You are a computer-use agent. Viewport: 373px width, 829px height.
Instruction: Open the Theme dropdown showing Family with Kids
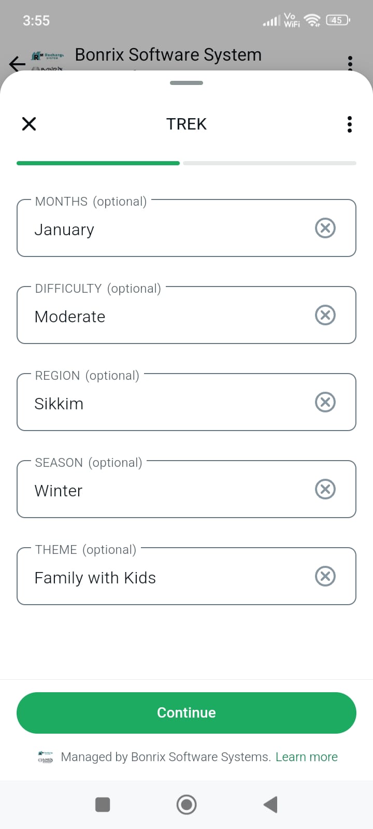(166, 577)
